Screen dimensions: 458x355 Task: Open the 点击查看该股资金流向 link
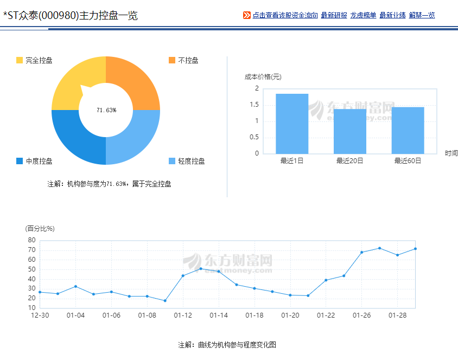285,15
